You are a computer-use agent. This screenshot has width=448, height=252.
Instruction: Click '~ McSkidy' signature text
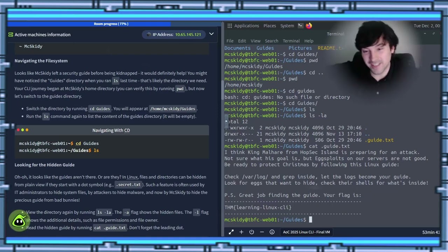click(31, 46)
